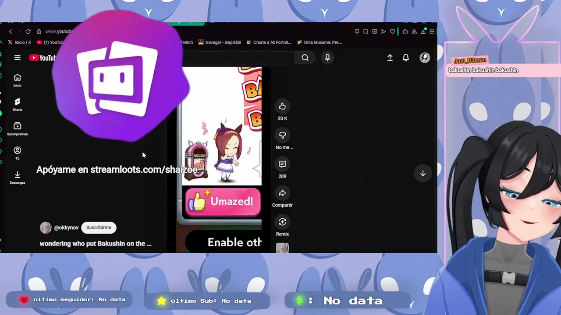
Task: Dislike the short with No me gusta
Action: point(282,135)
